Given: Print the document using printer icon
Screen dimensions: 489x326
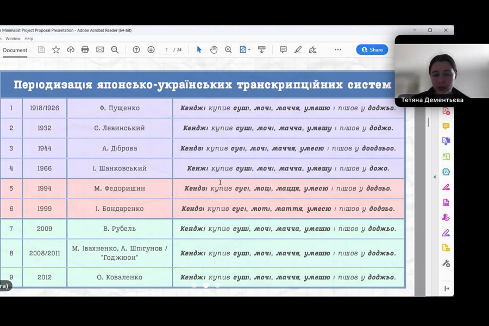Looking at the screenshot, I should click(x=85, y=49).
